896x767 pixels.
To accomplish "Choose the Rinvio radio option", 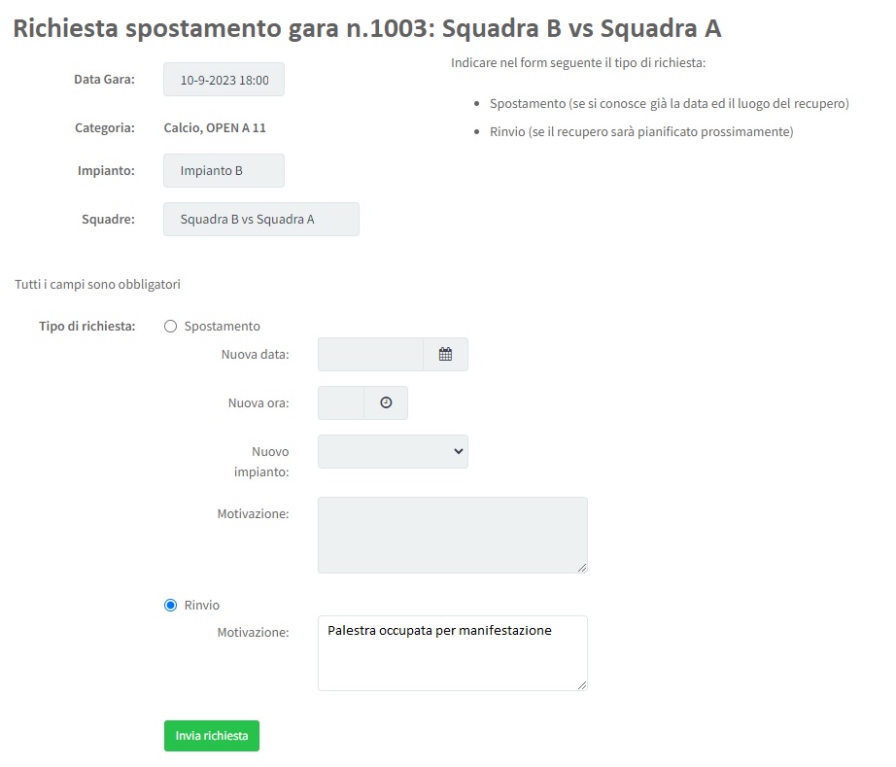I will [x=171, y=605].
